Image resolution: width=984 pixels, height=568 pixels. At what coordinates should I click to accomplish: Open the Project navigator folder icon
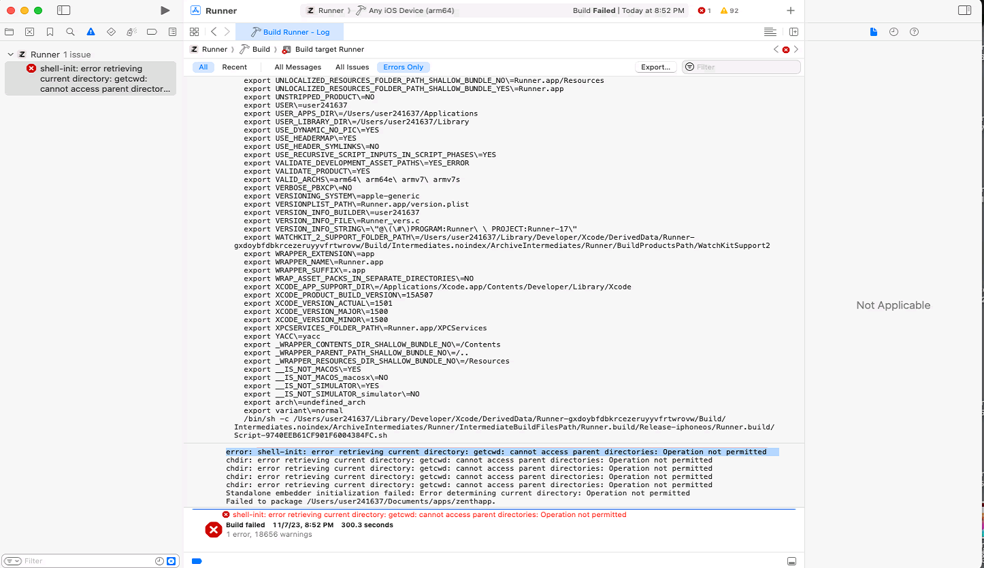click(10, 32)
